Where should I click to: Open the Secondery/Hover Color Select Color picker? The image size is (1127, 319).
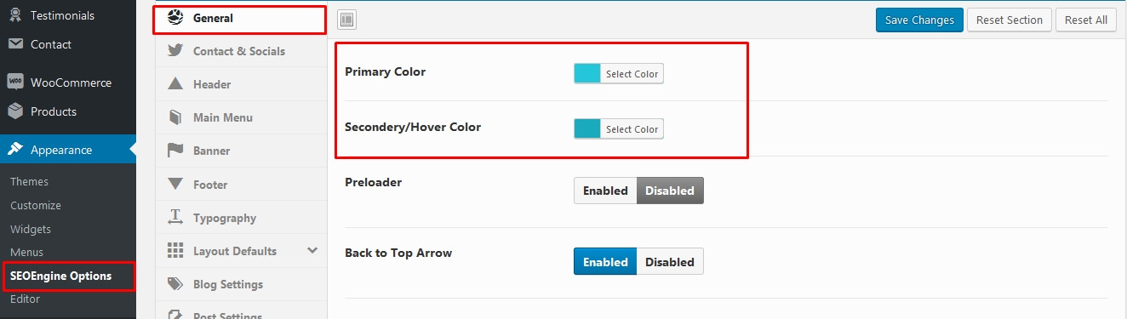pyautogui.click(x=632, y=129)
